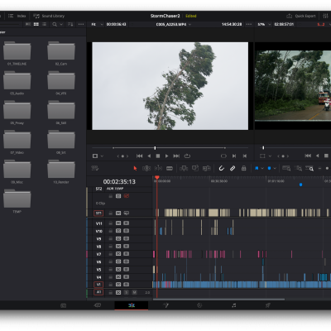Click the blue flag icon
Screen dimensions: 331x331
tap(257, 168)
